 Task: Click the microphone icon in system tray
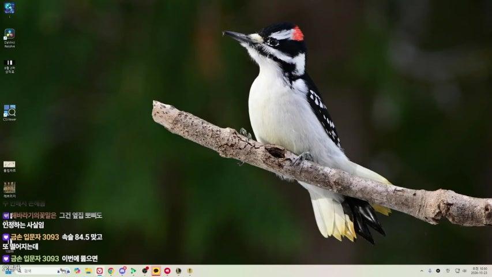430,271
